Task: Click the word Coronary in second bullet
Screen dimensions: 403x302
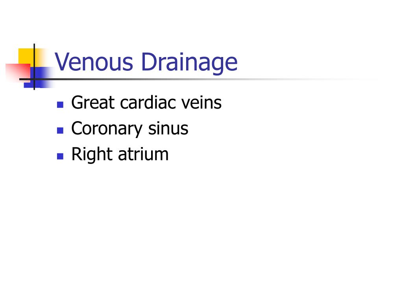Action: (107, 129)
